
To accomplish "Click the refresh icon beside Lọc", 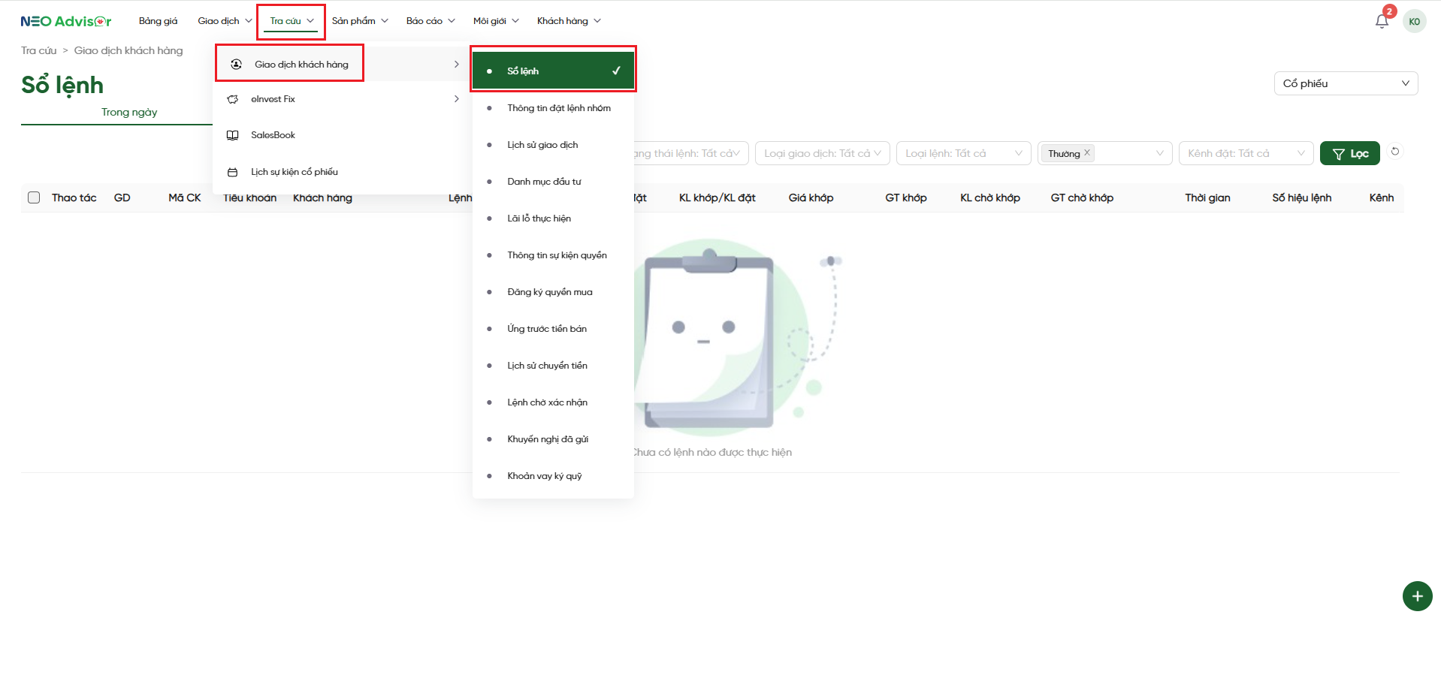I will point(1394,152).
